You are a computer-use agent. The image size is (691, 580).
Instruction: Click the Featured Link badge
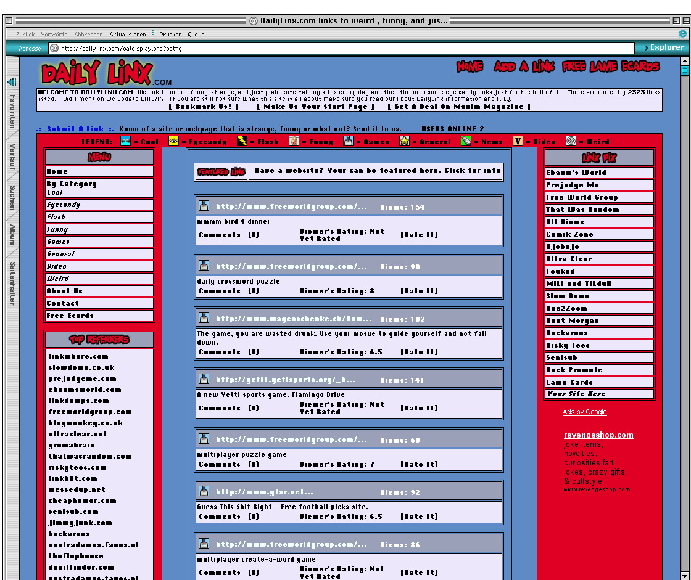[x=221, y=172]
